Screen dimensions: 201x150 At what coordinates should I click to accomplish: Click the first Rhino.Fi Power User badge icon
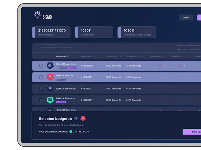click(x=50, y=66)
